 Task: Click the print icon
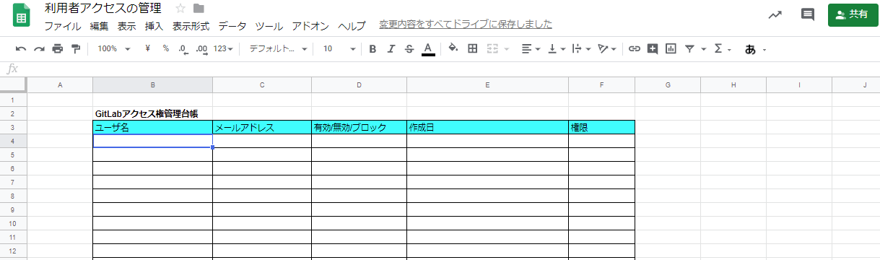pos(58,49)
